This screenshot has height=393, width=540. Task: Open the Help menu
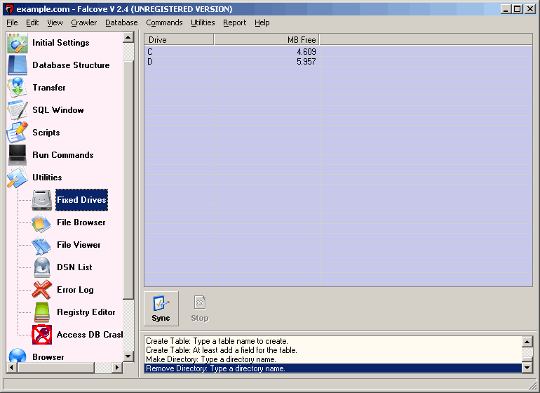[x=262, y=22]
